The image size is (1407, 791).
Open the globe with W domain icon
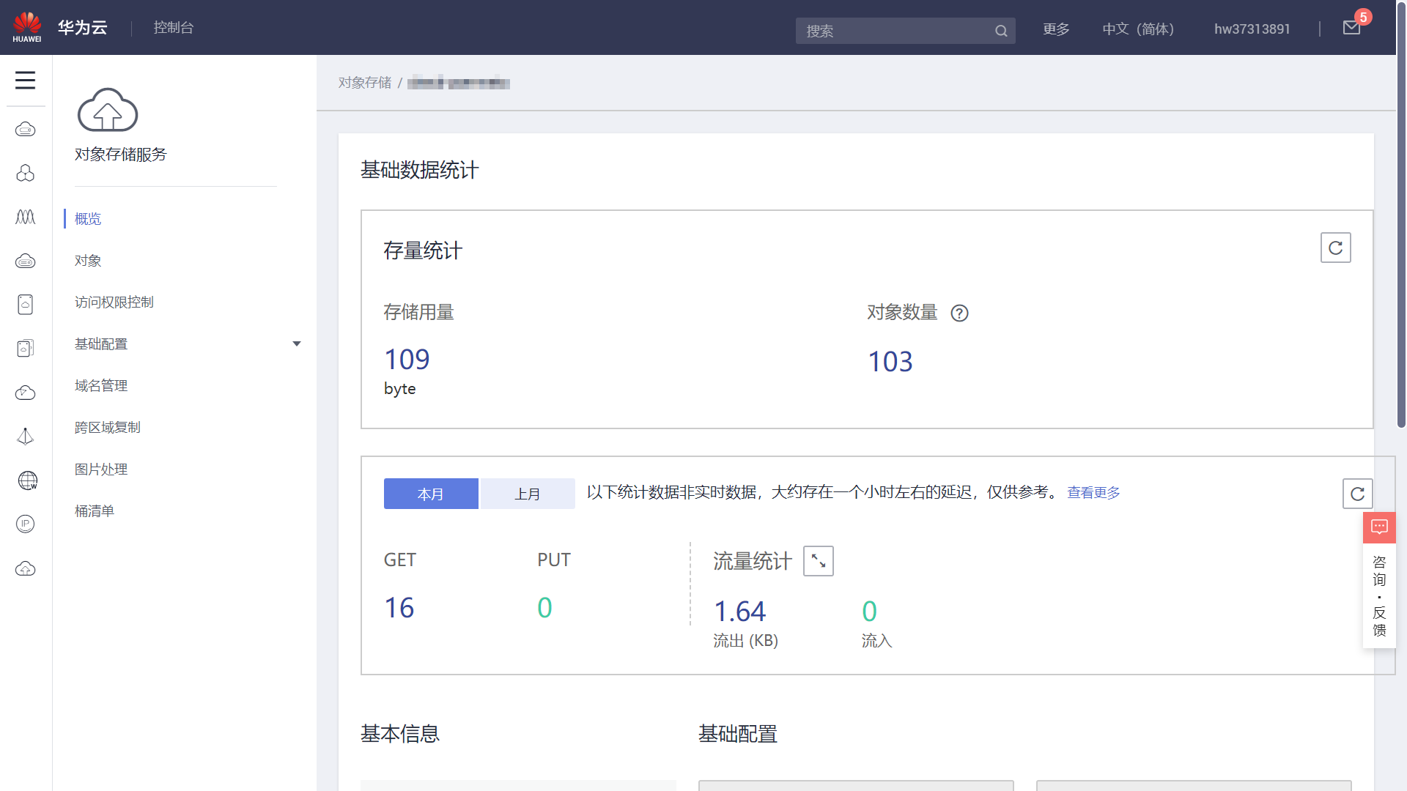tap(27, 480)
